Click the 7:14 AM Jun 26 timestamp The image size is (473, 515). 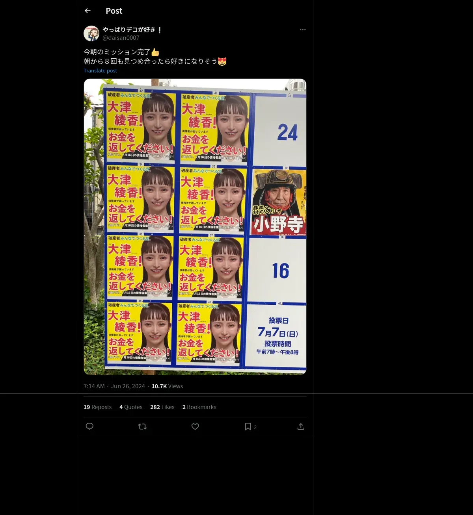coord(114,386)
